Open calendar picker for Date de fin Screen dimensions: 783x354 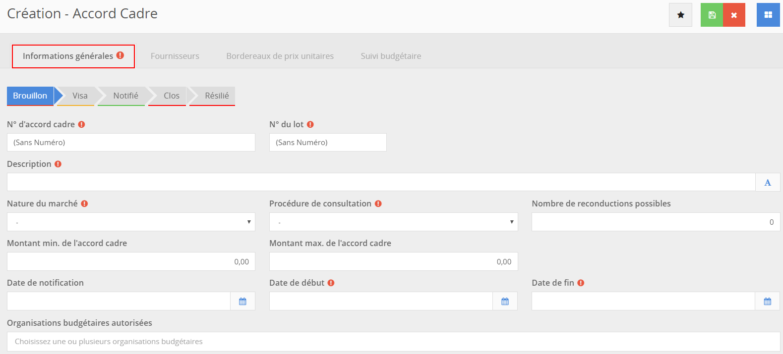(767, 301)
